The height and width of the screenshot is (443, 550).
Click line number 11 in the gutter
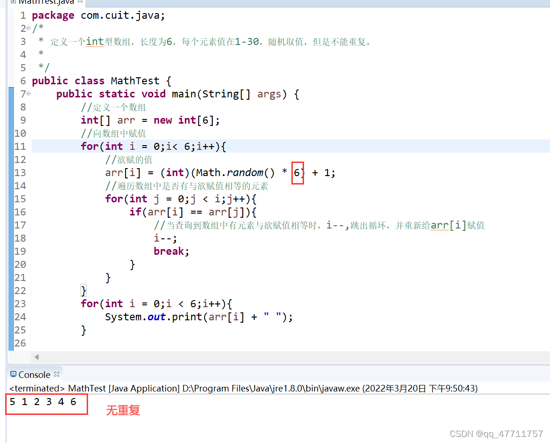point(20,146)
